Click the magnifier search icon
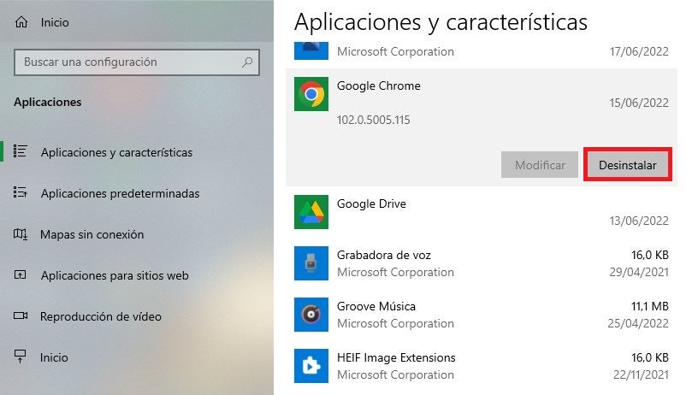The image size is (698, 395). (247, 62)
